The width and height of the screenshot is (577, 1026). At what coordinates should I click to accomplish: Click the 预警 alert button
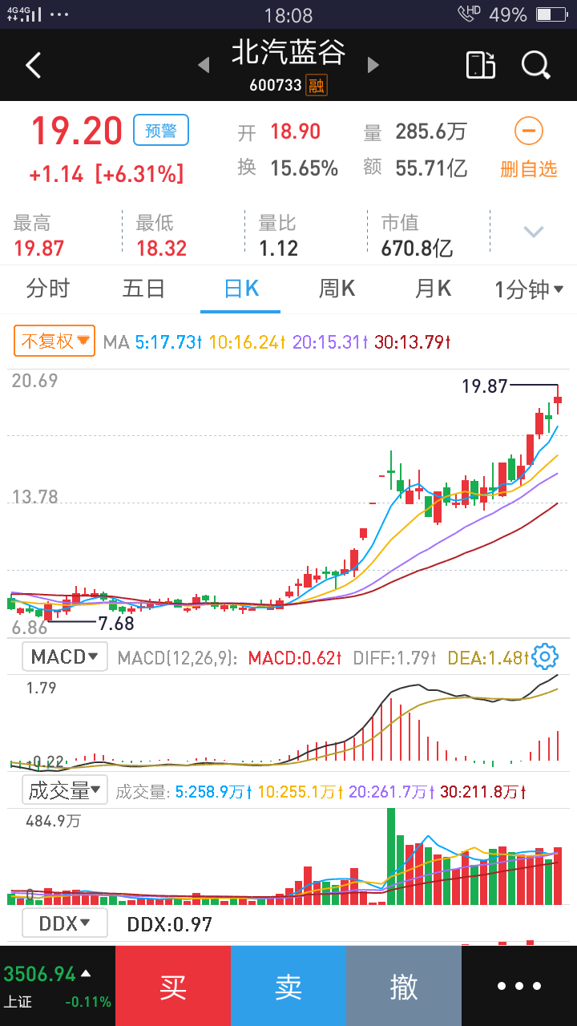[x=161, y=131]
